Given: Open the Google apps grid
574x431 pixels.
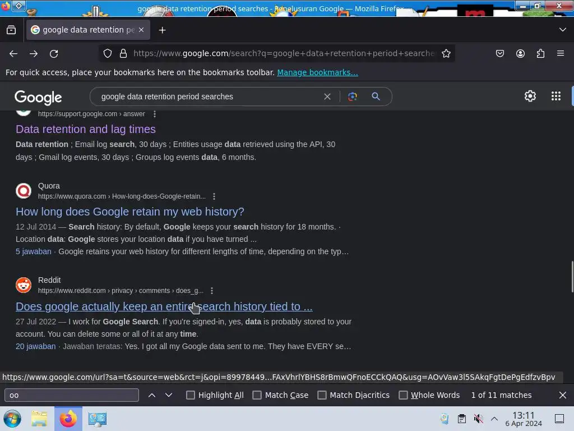Looking at the screenshot, I should [x=556, y=96].
